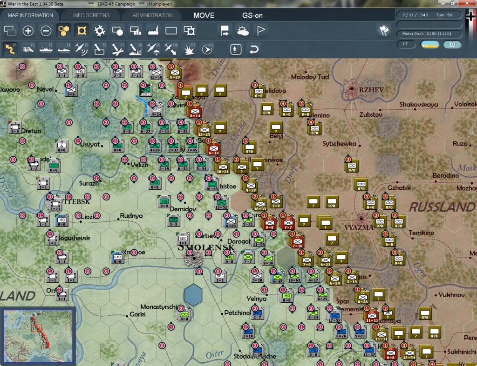
Task: Click the RZHEV city marker
Action: click(352, 89)
